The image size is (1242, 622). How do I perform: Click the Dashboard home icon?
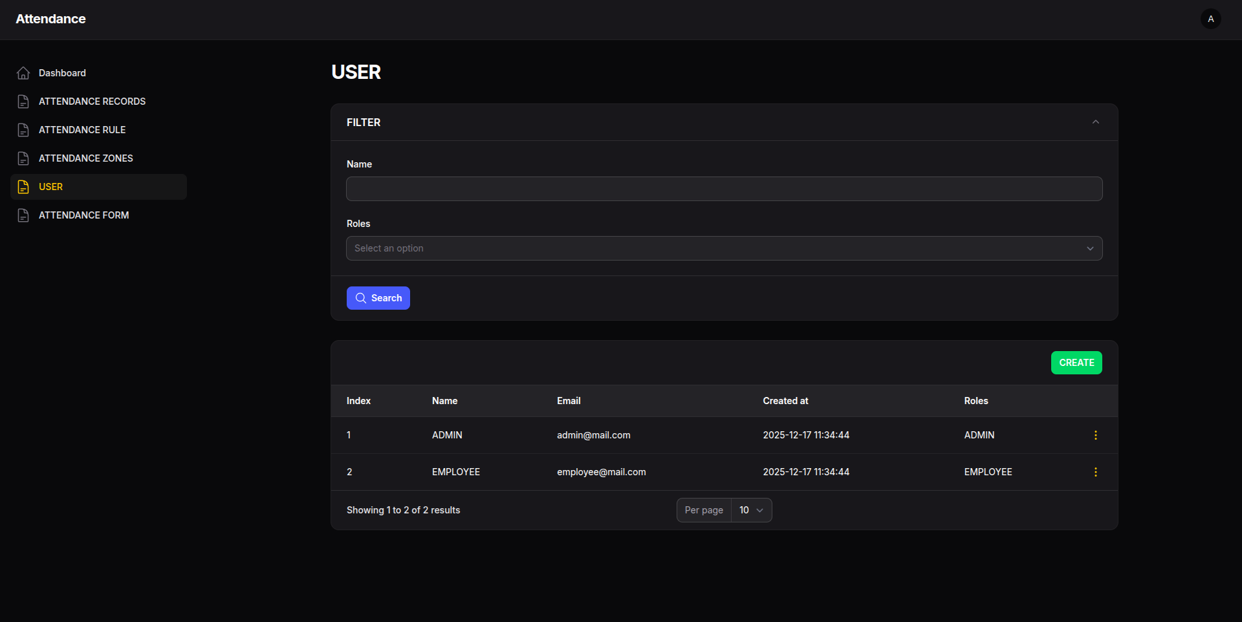point(23,73)
